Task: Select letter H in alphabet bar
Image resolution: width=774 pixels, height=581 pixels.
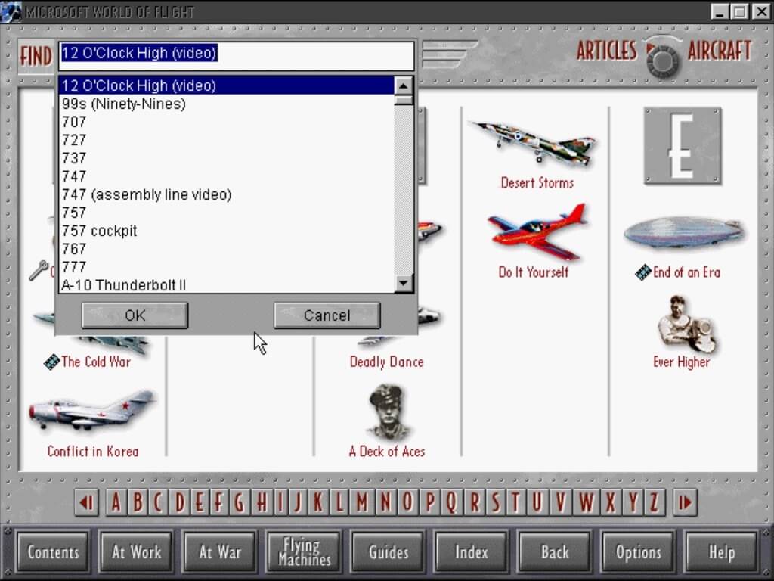Action: point(262,503)
